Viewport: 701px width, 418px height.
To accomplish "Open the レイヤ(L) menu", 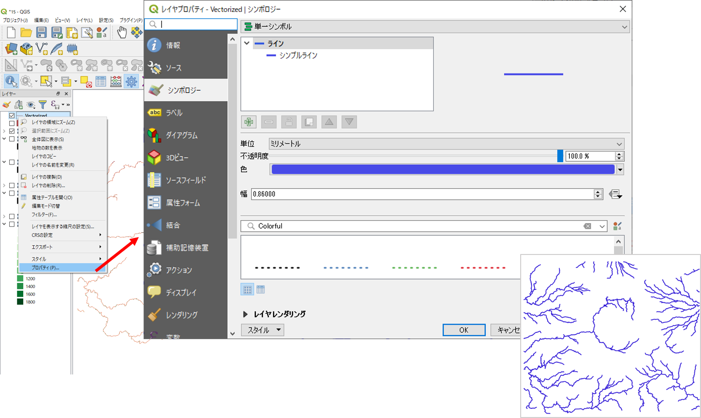I will click(x=84, y=20).
